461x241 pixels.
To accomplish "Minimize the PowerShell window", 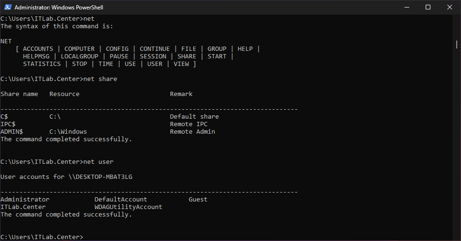I will (406, 7).
